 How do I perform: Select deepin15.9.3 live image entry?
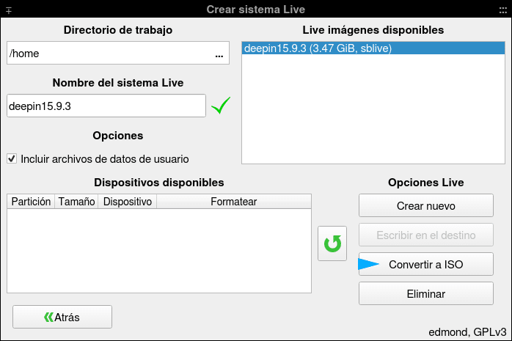click(x=373, y=48)
